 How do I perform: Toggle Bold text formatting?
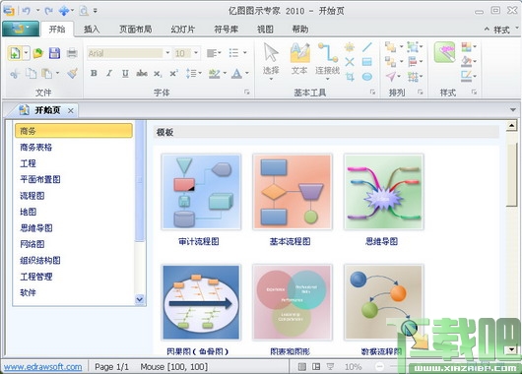click(94, 73)
